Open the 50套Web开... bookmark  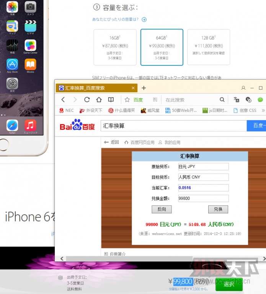181,110
